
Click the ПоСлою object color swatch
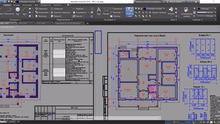tap(199, 9)
